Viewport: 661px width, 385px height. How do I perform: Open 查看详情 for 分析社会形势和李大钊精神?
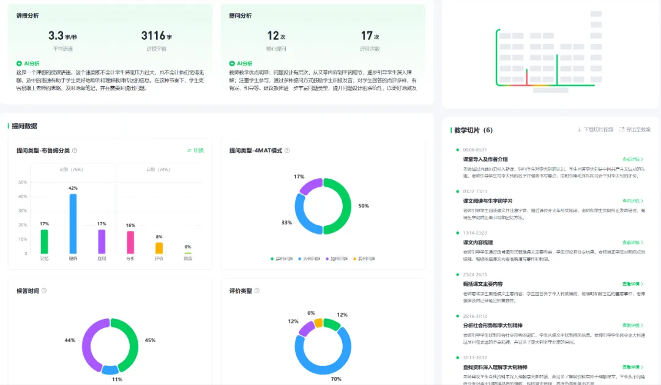pyautogui.click(x=632, y=326)
